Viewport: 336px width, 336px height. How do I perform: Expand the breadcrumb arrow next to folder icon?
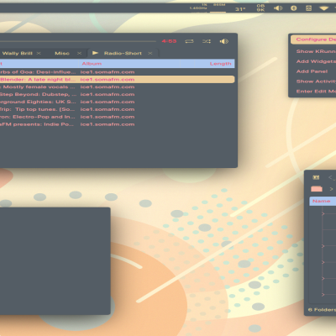(x=331, y=189)
